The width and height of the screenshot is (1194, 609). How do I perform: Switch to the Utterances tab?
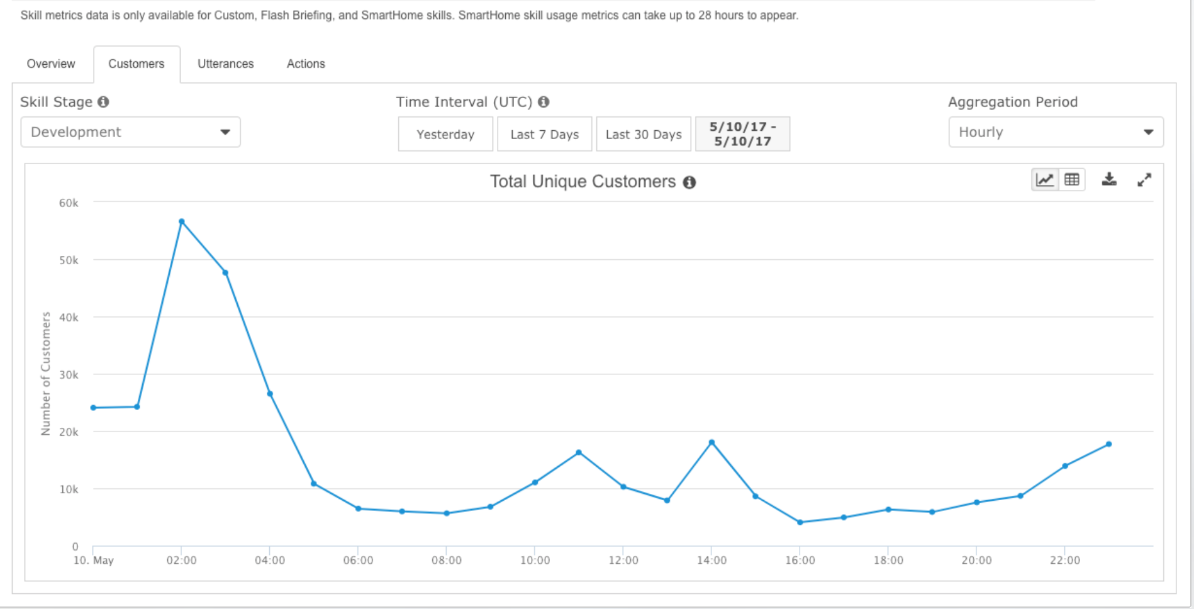point(226,64)
